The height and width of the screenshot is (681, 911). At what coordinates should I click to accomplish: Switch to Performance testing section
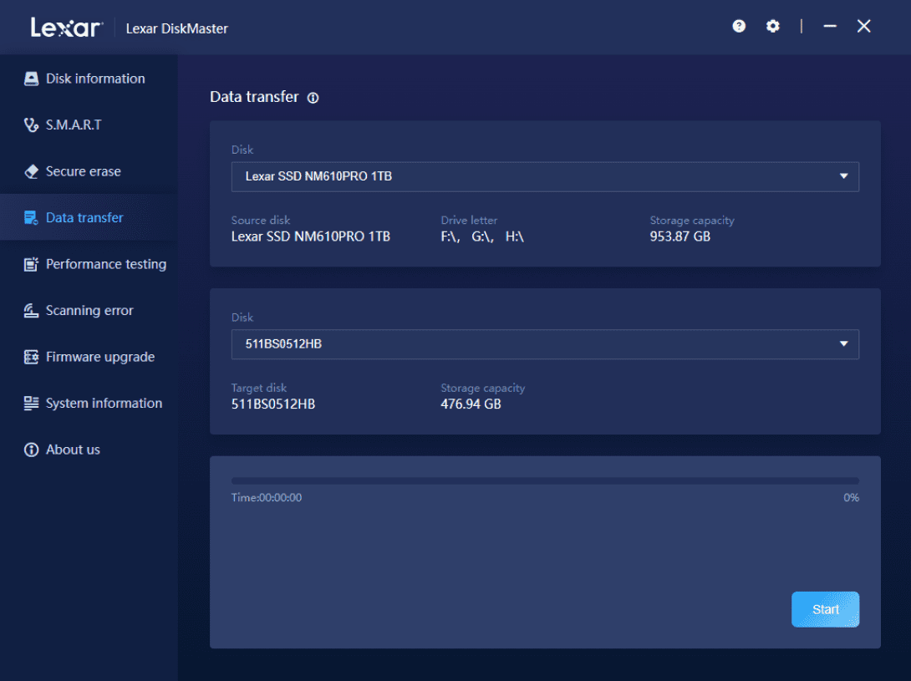tap(106, 264)
